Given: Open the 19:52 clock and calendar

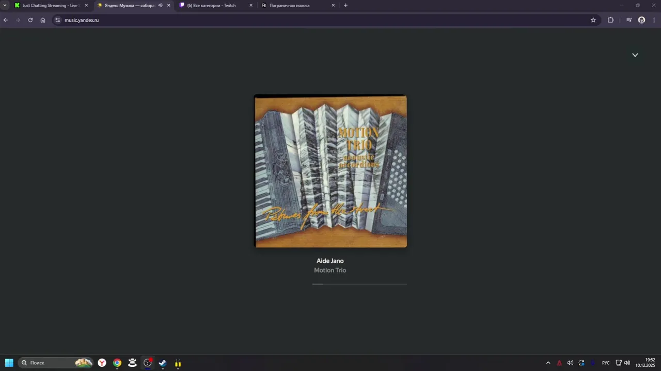Looking at the screenshot, I should click(646, 363).
